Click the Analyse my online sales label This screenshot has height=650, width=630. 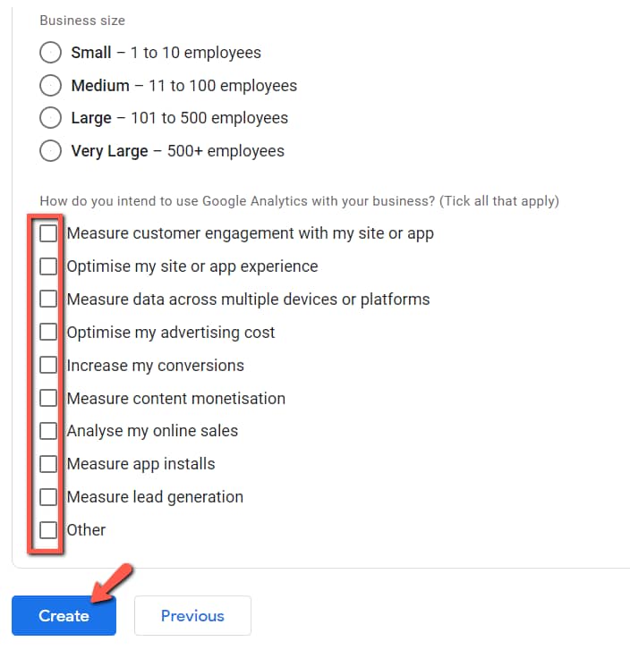point(152,431)
